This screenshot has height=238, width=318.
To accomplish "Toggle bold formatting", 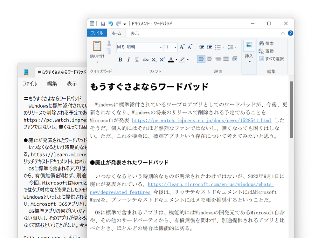I will (x=120, y=60).
